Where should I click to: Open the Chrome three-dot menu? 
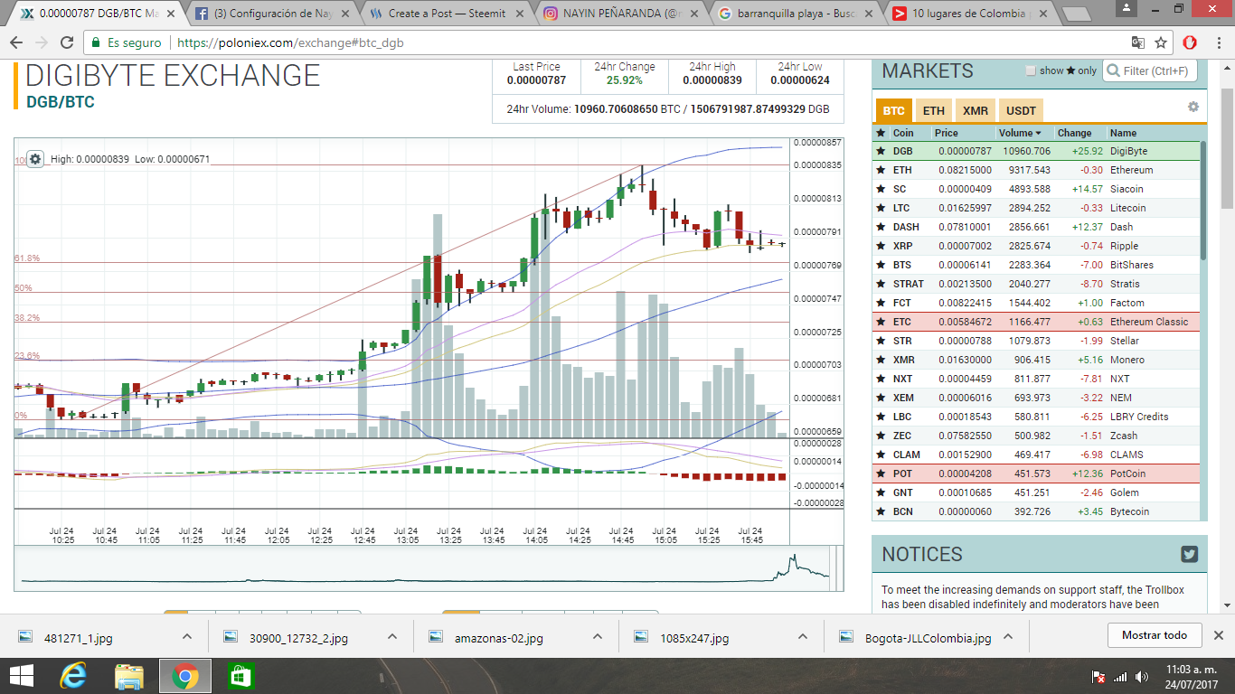[1218, 42]
